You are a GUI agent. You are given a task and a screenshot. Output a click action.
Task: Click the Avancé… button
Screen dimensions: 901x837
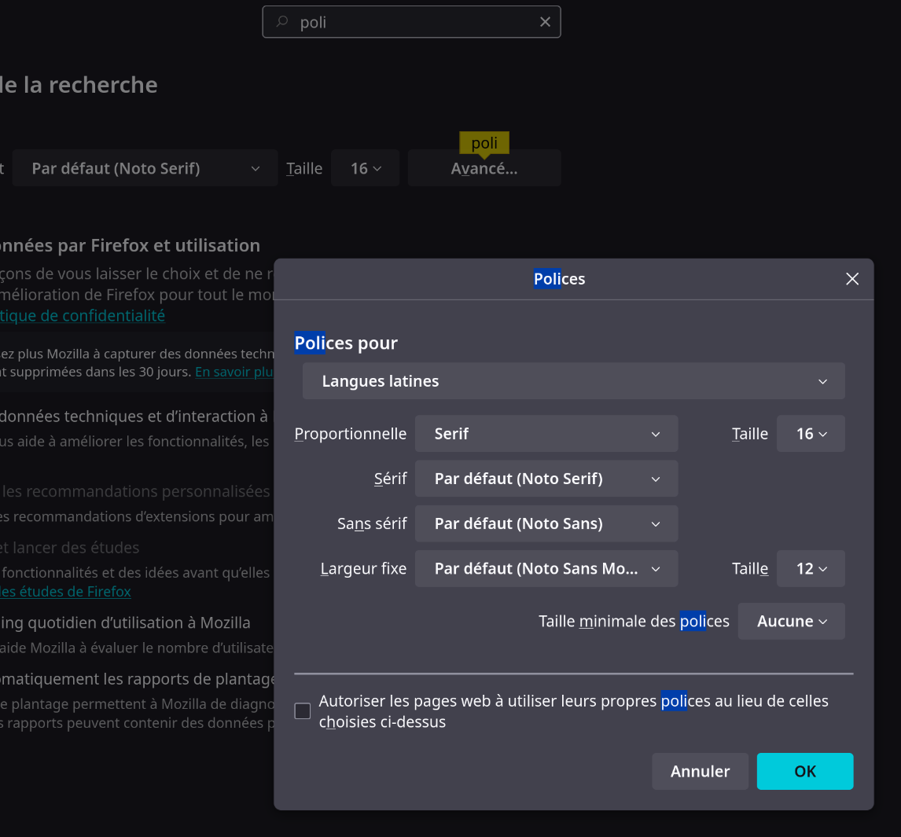[x=484, y=168]
